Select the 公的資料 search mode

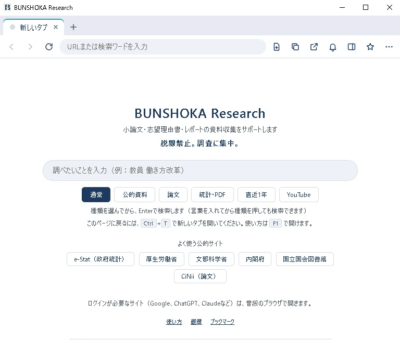tap(135, 195)
